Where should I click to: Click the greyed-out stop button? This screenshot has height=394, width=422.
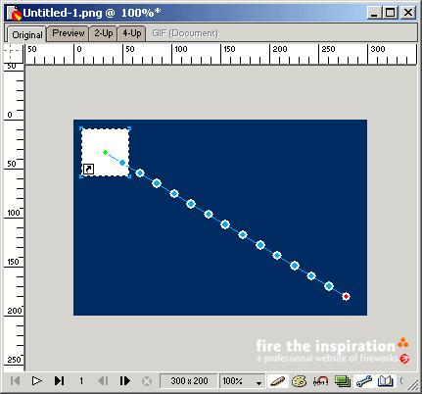(x=147, y=381)
